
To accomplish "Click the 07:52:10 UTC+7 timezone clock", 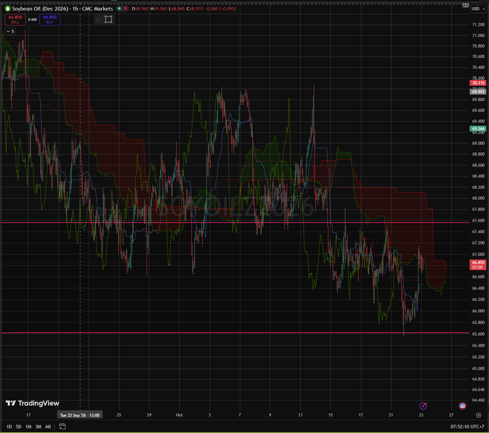I will pyautogui.click(x=467, y=427).
